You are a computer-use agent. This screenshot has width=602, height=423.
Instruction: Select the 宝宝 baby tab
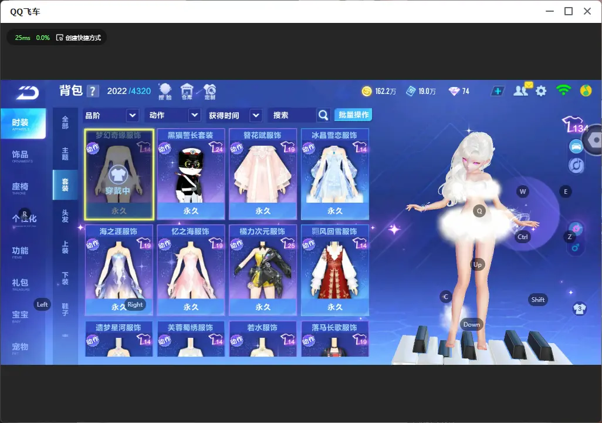tap(21, 315)
